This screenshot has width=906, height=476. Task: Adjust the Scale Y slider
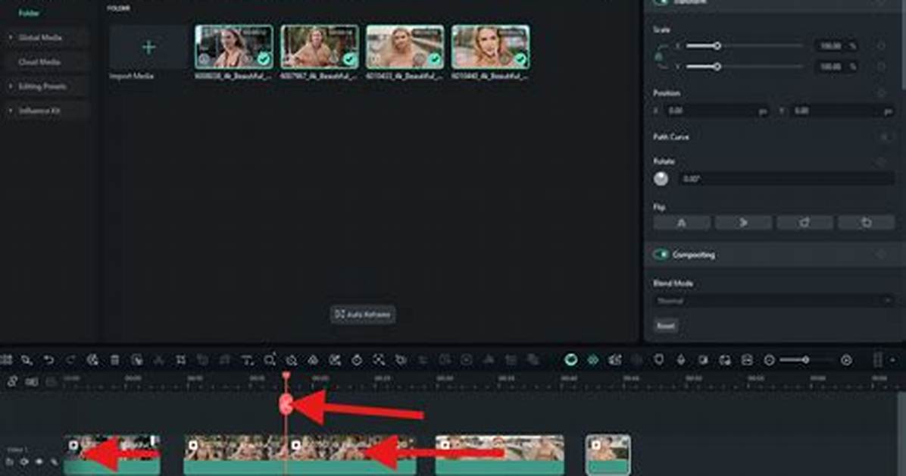pyautogui.click(x=745, y=67)
